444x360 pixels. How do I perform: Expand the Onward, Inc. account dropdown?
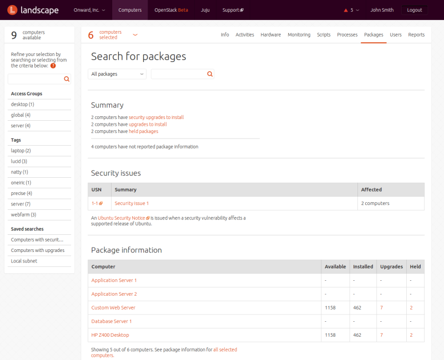click(x=89, y=10)
